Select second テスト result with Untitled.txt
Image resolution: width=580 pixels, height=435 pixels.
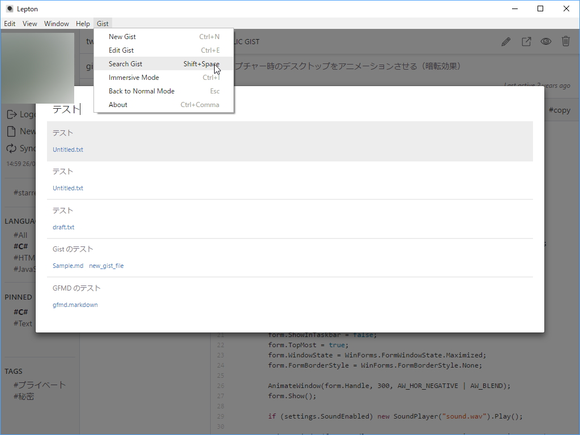289,180
